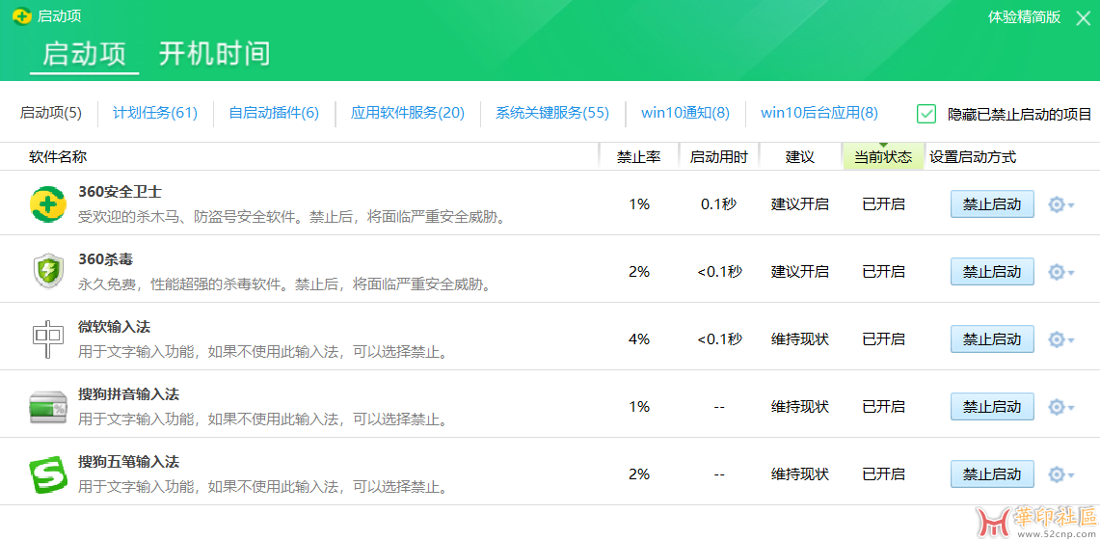The height and width of the screenshot is (541, 1100).
Task: Click 禁止启动 for 微软输入法
Action: [x=992, y=338]
